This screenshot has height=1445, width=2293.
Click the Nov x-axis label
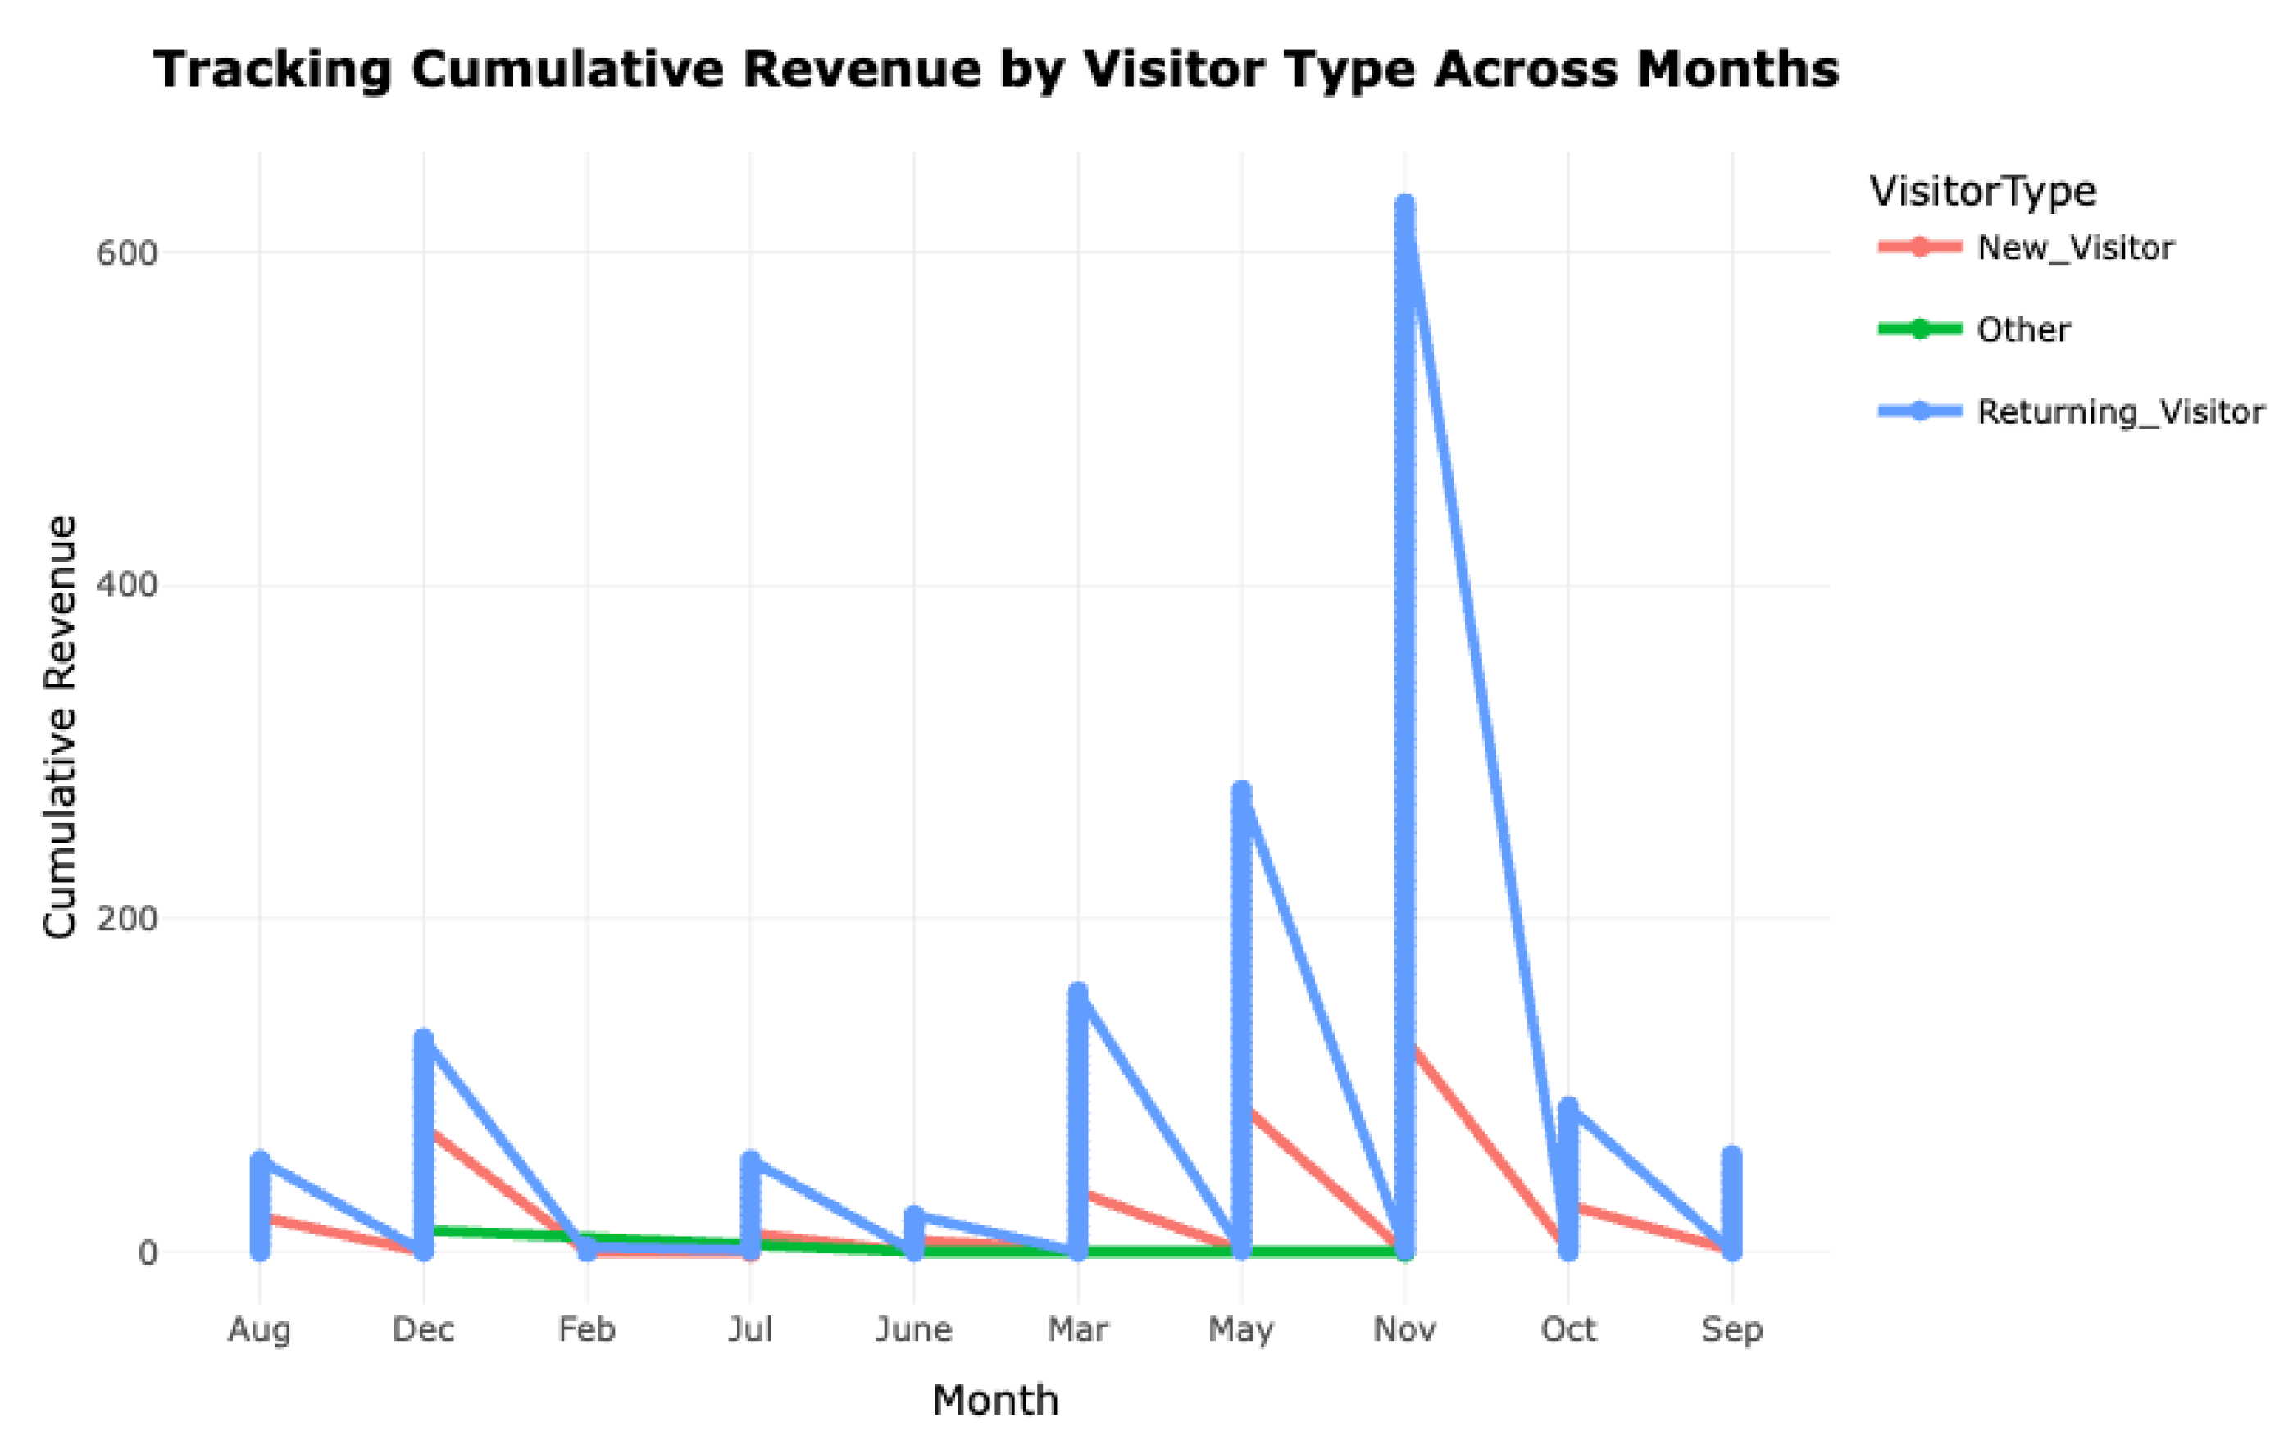1404,1329
